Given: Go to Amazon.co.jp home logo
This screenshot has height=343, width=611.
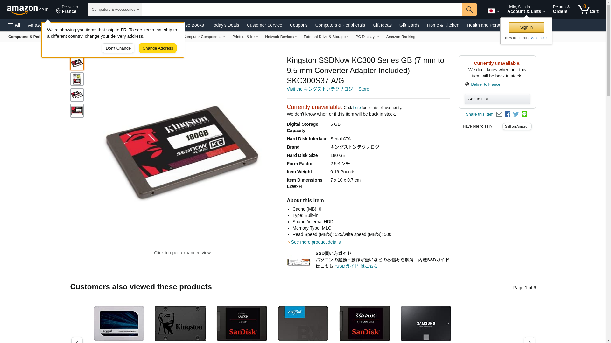Looking at the screenshot, I should click(x=28, y=10).
